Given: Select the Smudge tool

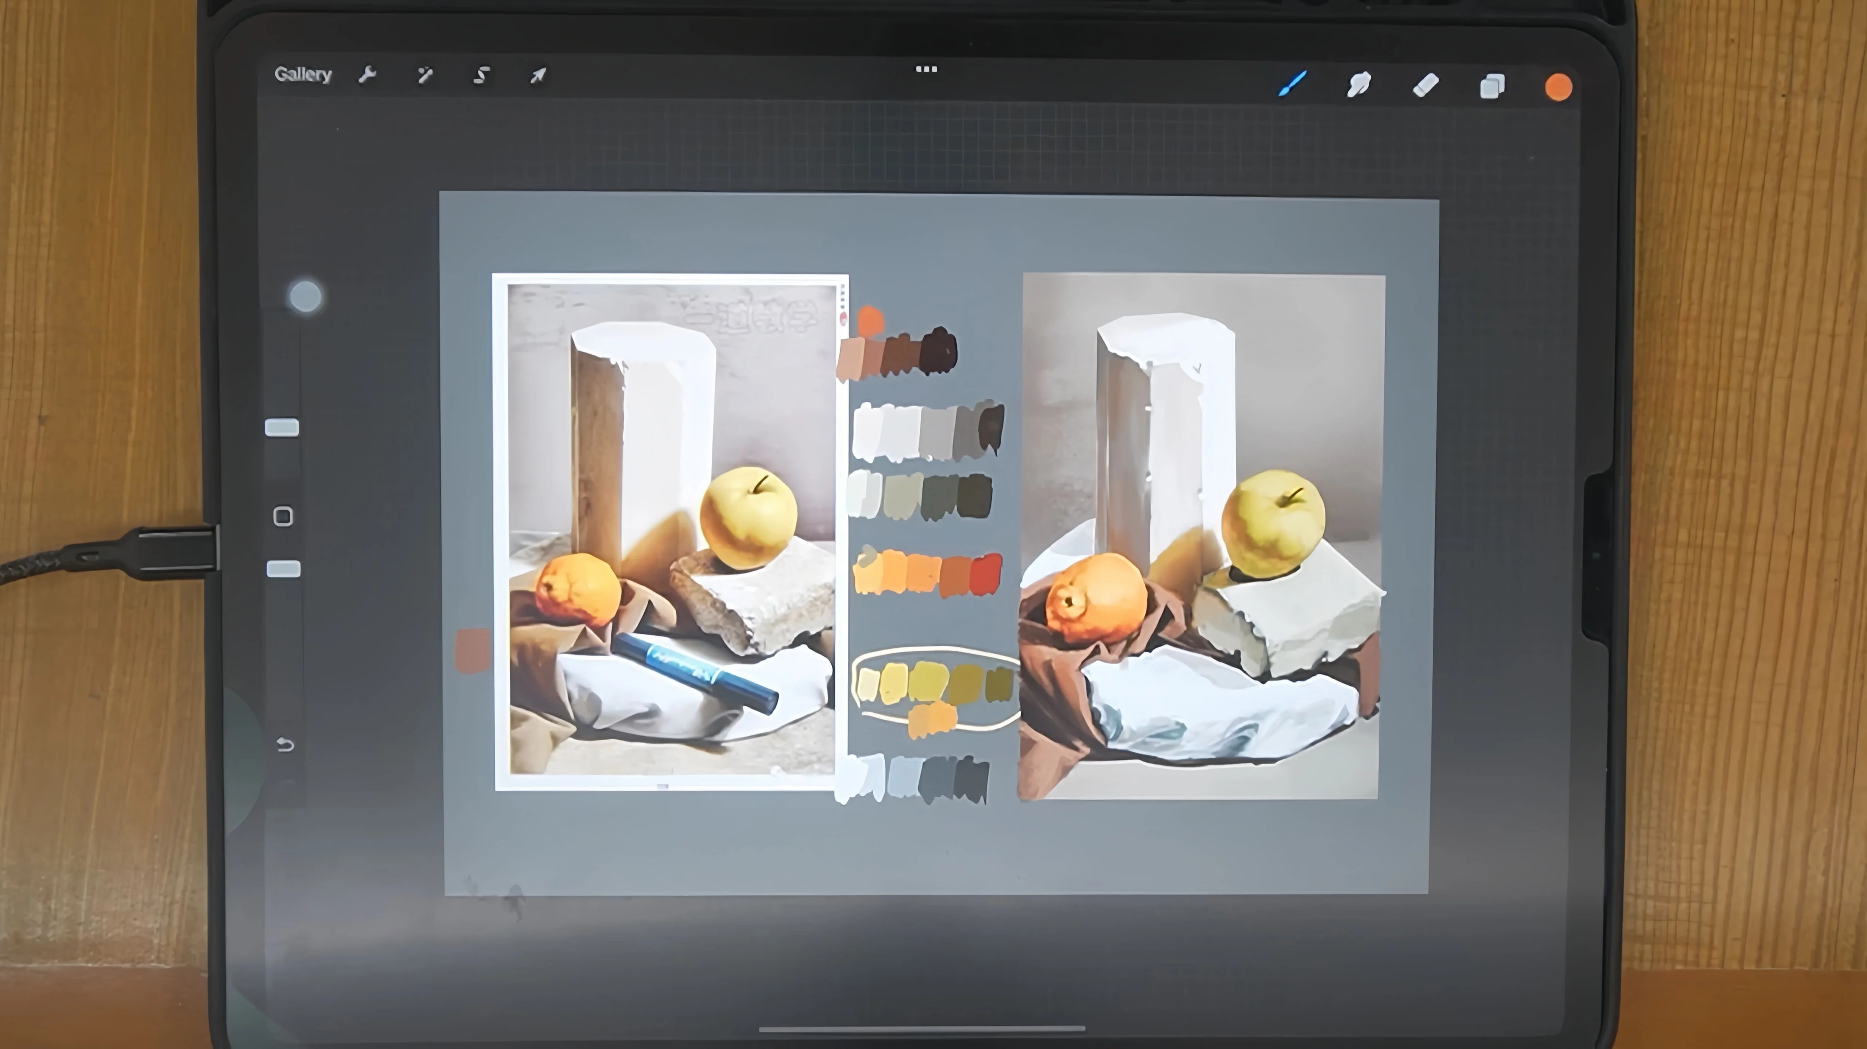Looking at the screenshot, I should click(1359, 85).
